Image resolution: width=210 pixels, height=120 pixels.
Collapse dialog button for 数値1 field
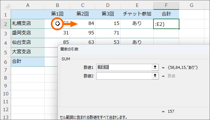pyautogui.click(x=155, y=67)
